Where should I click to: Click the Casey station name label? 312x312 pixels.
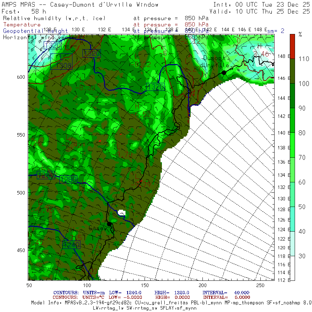[x=98, y=228]
